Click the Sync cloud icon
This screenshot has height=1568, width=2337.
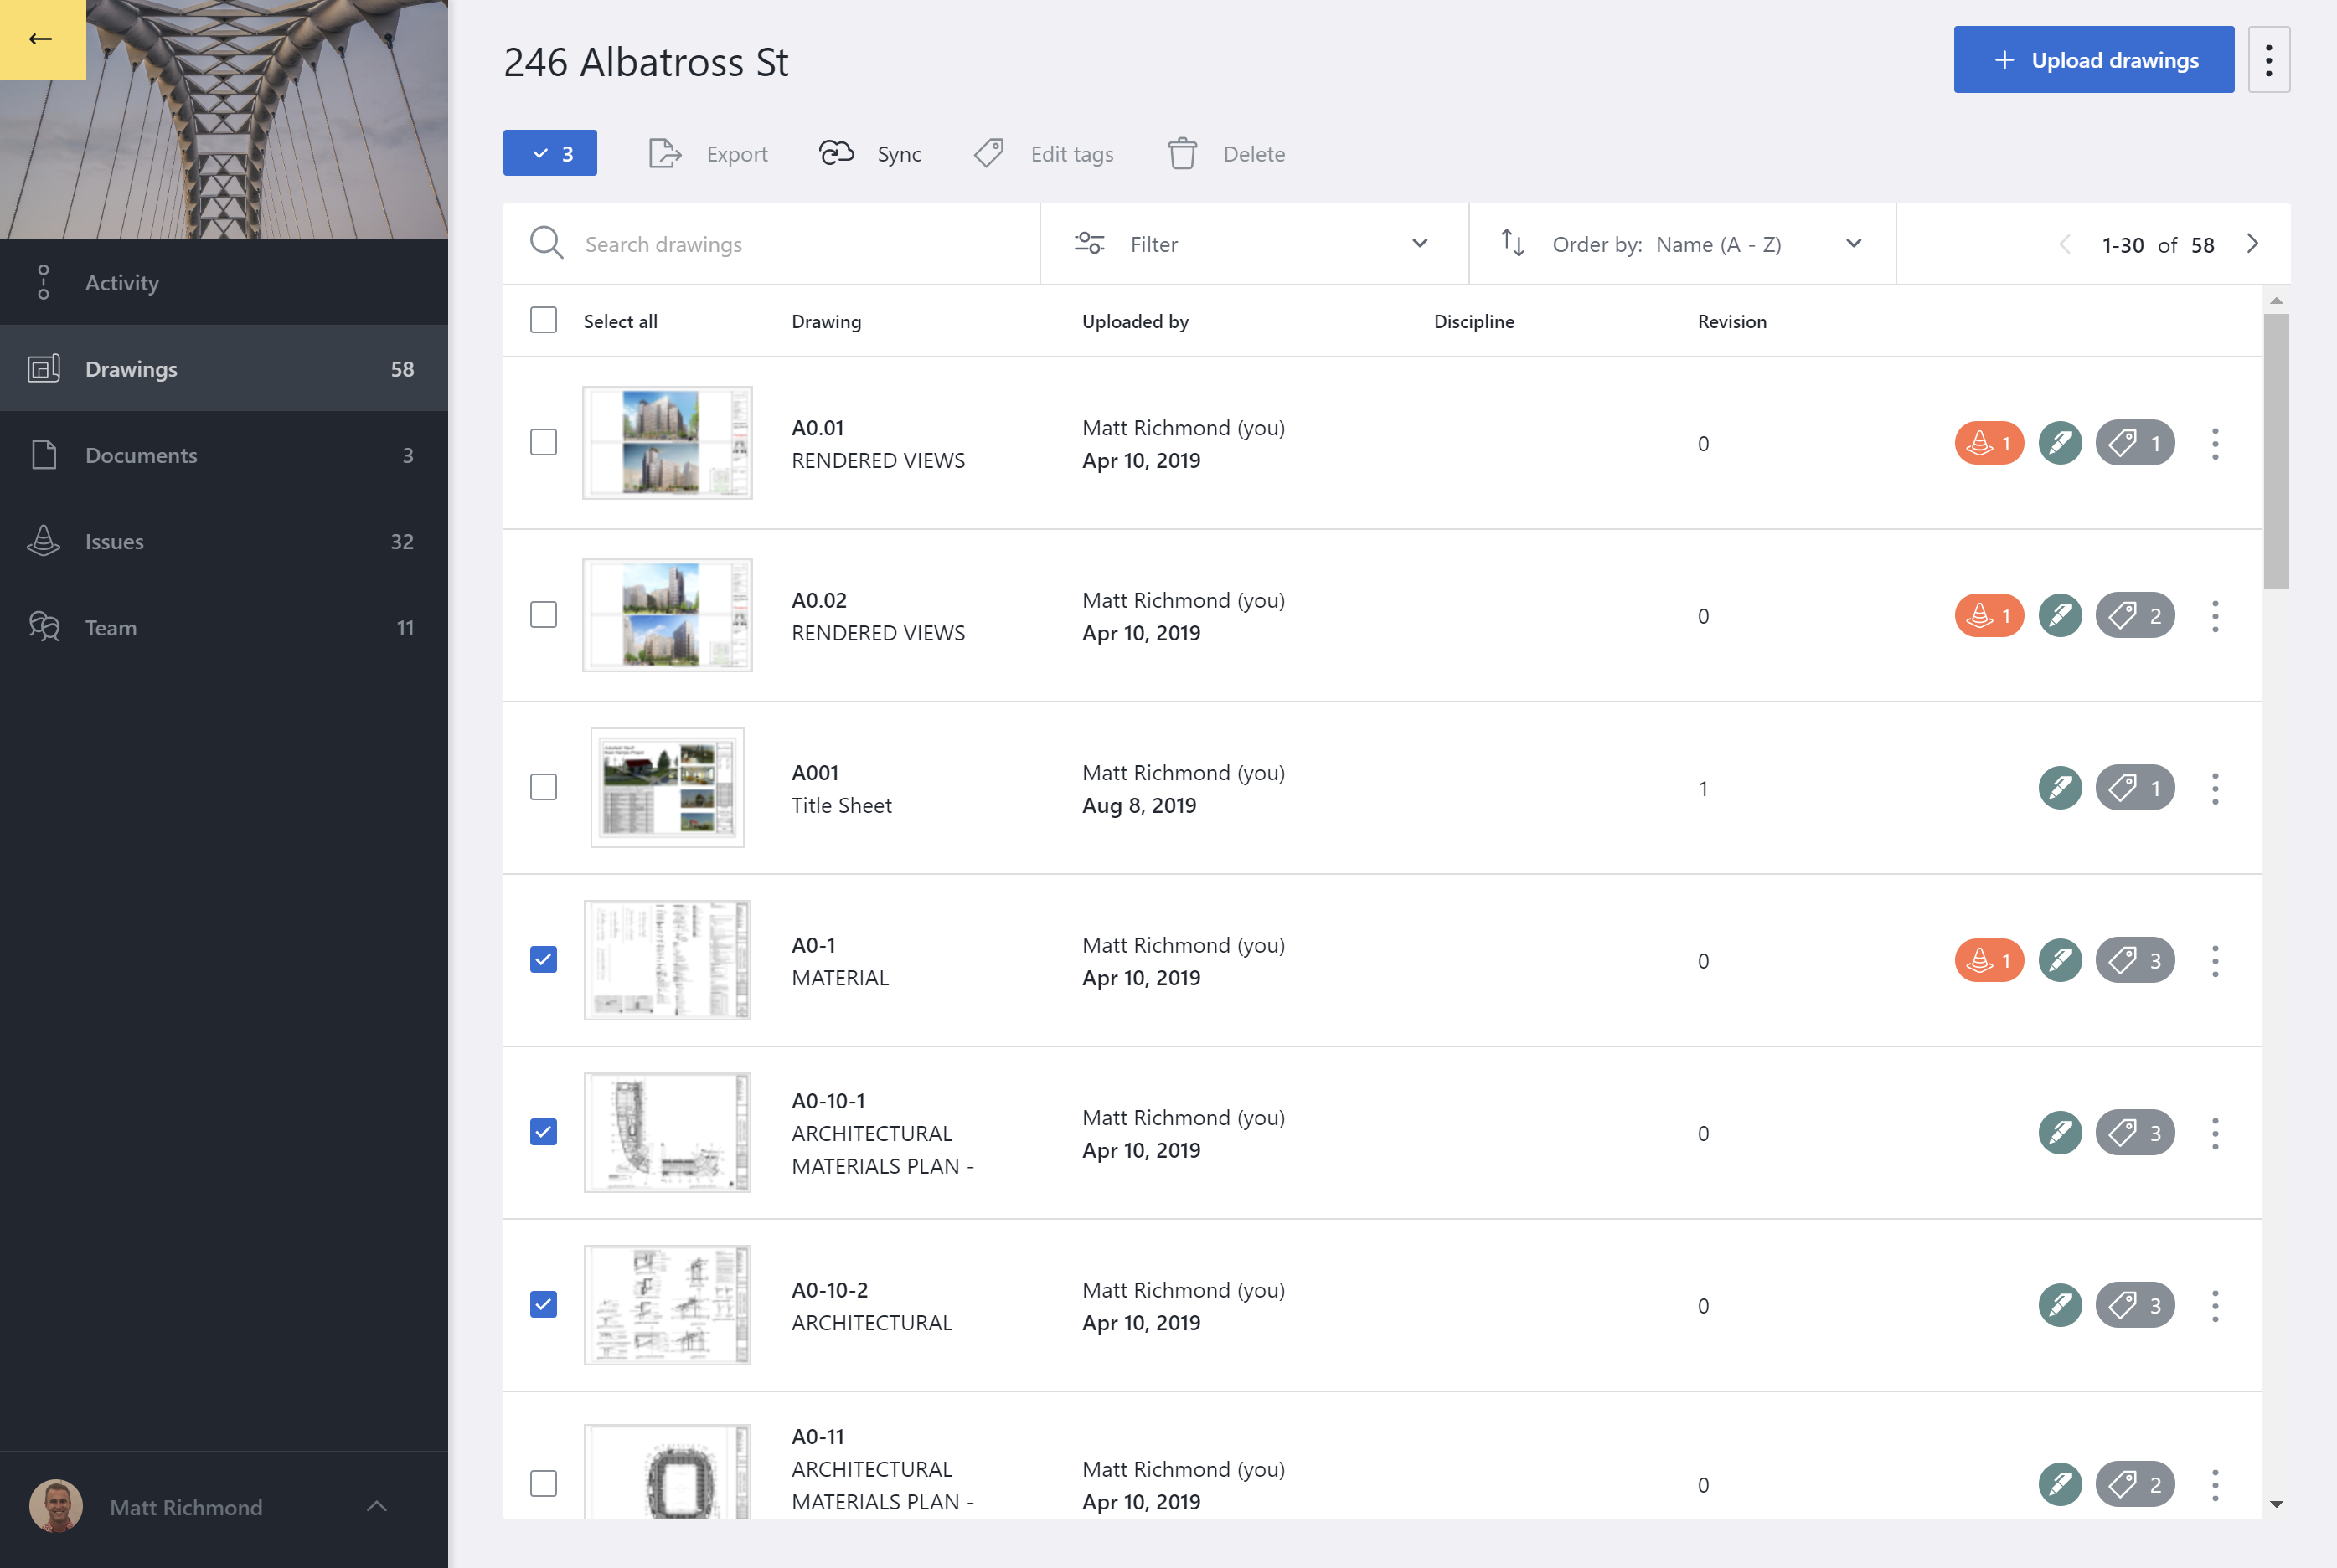tap(836, 153)
